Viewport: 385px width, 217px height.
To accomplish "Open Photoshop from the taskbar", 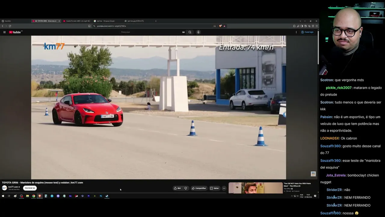I will coord(101,196).
